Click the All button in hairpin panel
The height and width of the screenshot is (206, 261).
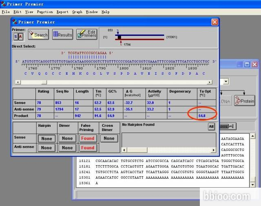click(211, 126)
